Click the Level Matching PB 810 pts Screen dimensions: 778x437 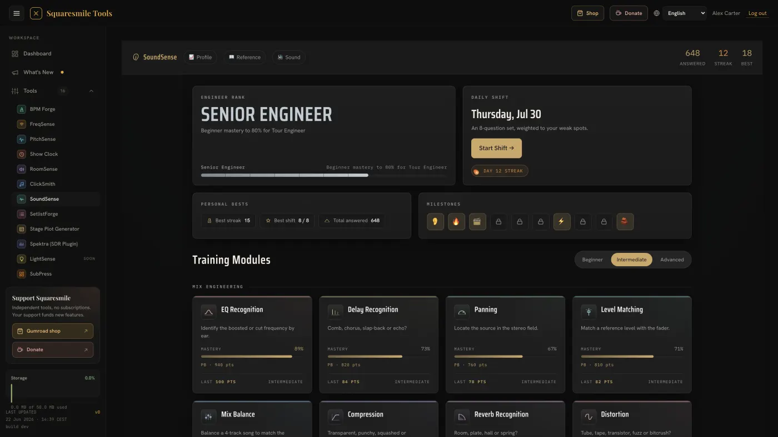click(597, 365)
